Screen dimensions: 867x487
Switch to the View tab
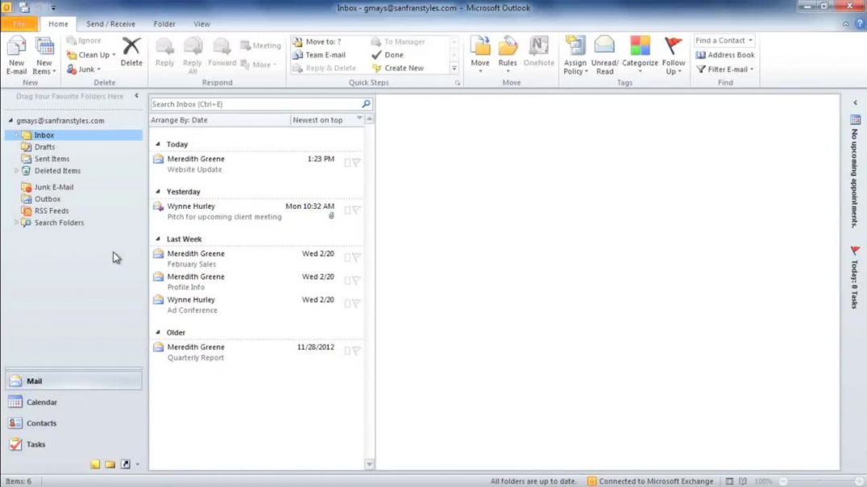201,24
